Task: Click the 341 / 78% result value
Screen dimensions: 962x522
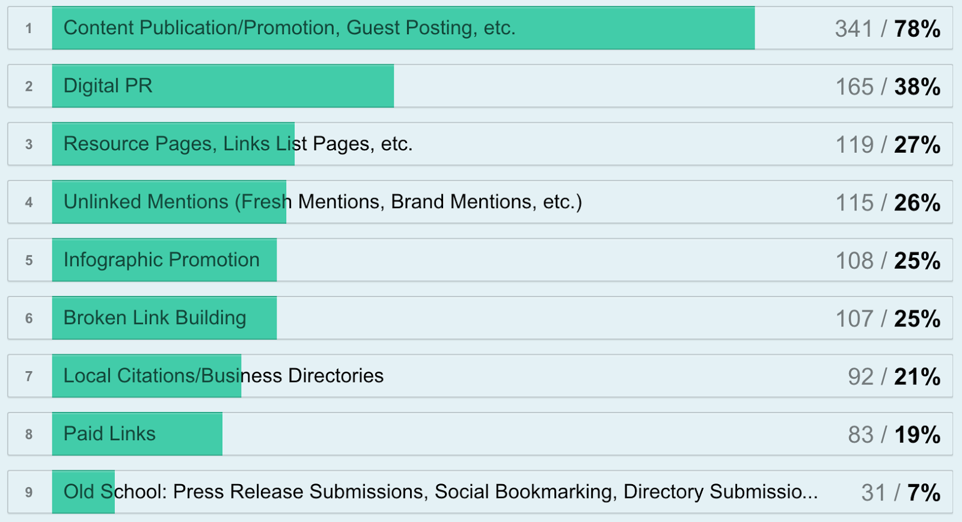Action: [887, 29]
